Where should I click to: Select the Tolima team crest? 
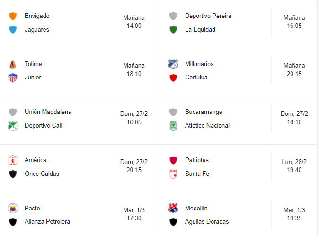pos(13,64)
